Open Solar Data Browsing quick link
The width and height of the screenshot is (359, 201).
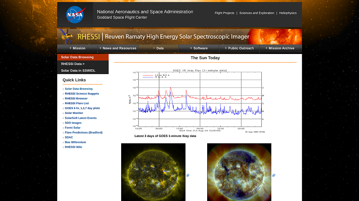point(79,89)
